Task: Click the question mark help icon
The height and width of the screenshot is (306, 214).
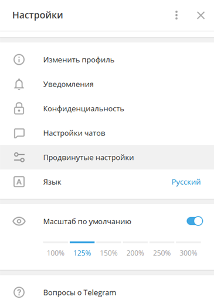Action: tap(19, 292)
